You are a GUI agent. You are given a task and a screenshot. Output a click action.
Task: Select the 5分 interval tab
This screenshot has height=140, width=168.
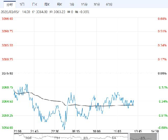[72, 4]
